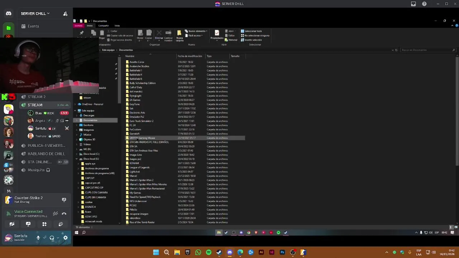459x258 pixels.
Task: Disconnect from voice with the hang-up icon
Action: click(64, 214)
